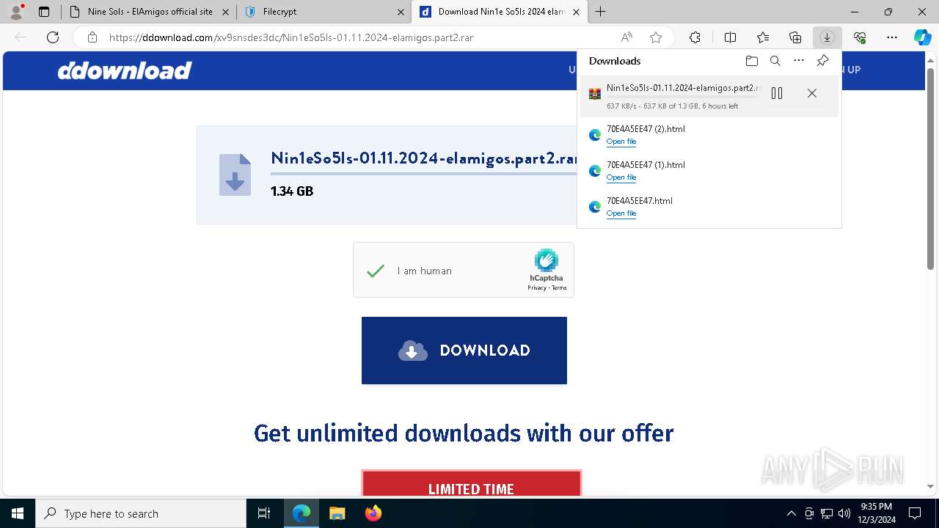Close the ddownload tab
The width and height of the screenshot is (939, 528).
click(576, 12)
